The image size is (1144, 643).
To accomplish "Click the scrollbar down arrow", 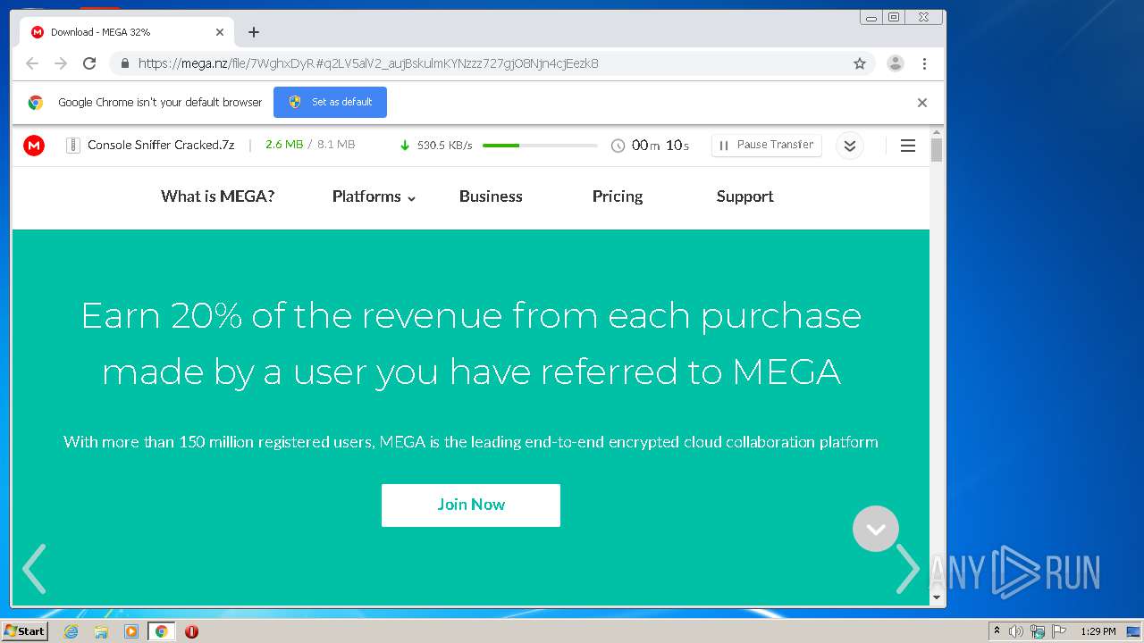I will [x=937, y=597].
